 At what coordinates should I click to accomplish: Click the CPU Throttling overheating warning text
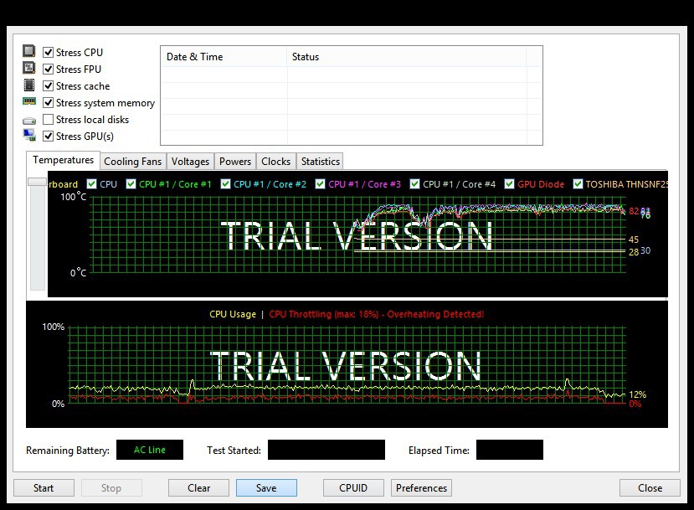click(377, 314)
